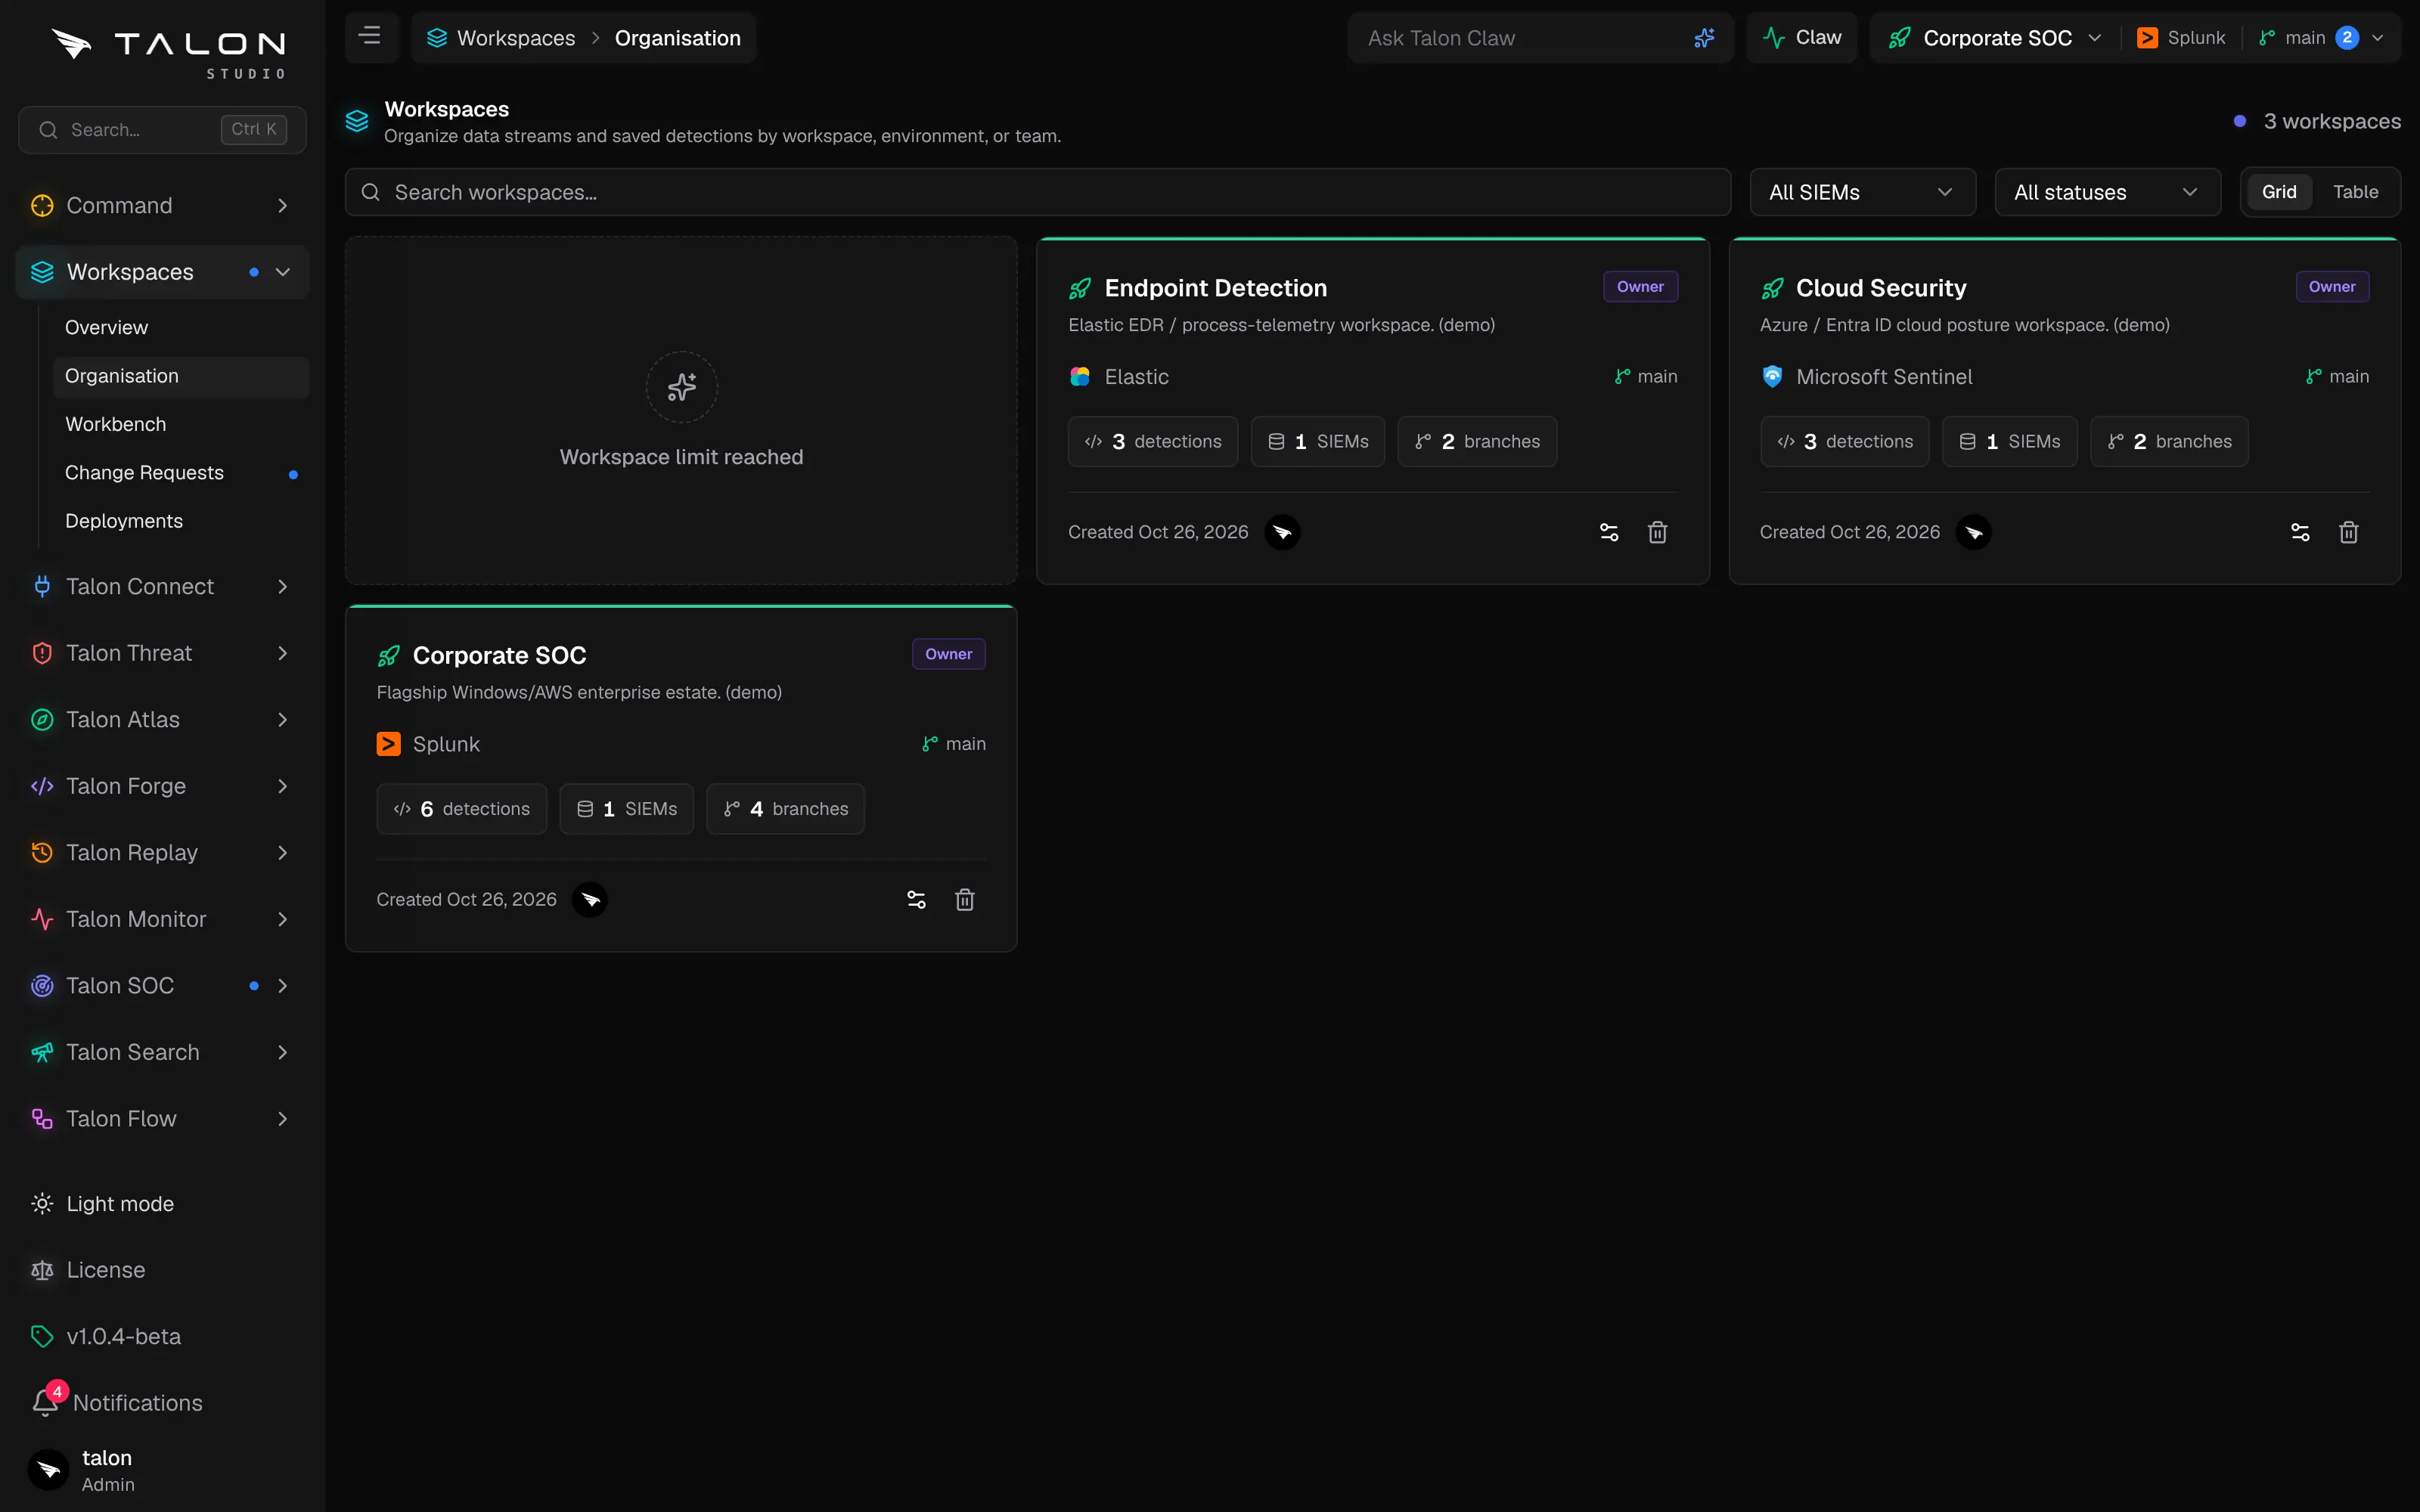Open the Deployments submenu item
This screenshot has height=1512, width=2420.
pyautogui.click(x=181, y=521)
